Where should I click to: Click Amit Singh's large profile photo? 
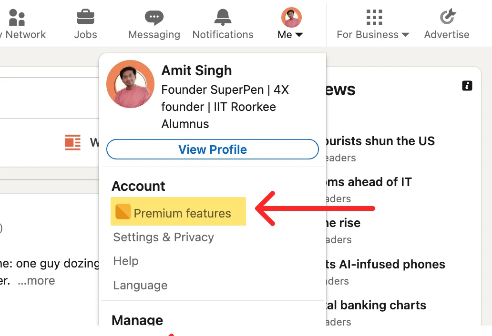point(130,84)
